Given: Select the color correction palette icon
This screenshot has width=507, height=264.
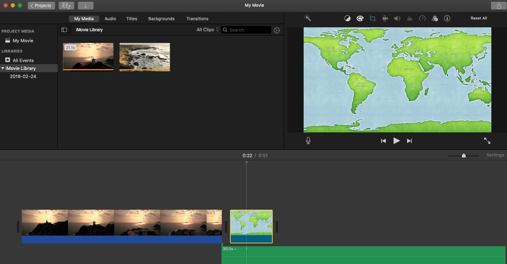Looking at the screenshot, I should 360,18.
